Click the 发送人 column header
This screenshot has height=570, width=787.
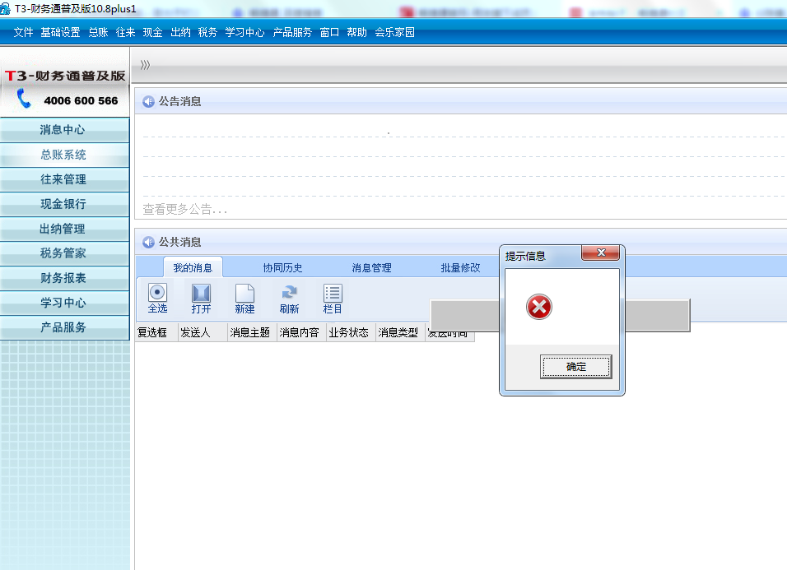point(203,332)
